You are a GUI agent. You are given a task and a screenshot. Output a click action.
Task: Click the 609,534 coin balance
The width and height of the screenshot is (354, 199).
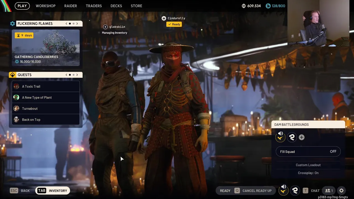tap(254, 6)
